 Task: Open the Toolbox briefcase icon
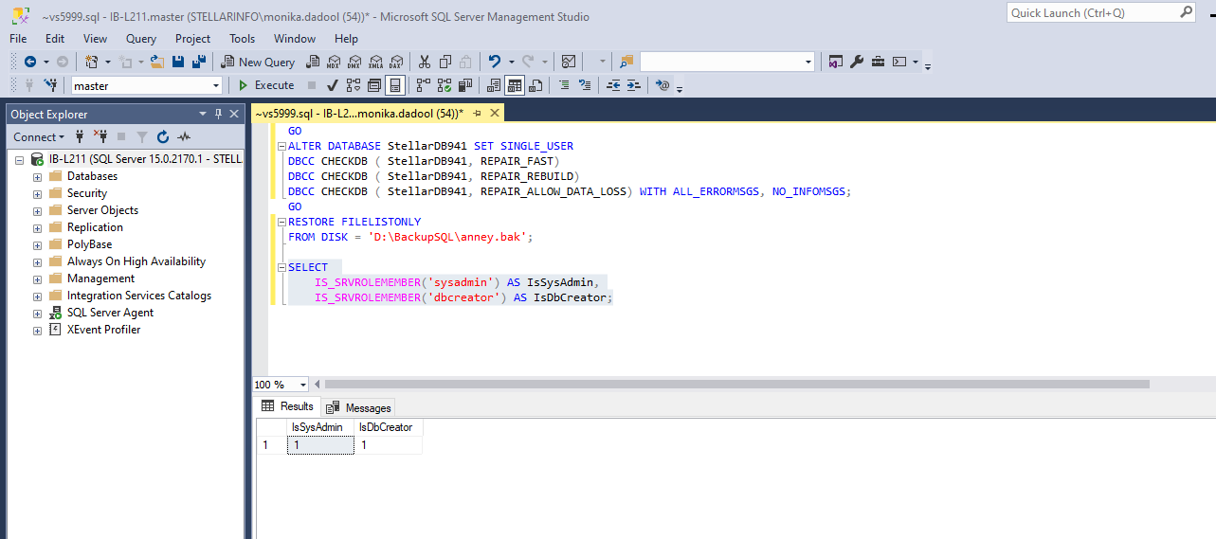879,62
